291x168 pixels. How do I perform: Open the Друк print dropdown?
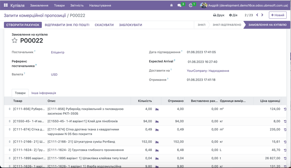pyautogui.click(x=219, y=15)
